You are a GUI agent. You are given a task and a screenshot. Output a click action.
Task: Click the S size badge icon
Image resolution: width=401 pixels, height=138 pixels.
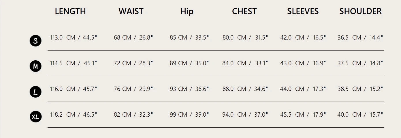tap(35, 41)
